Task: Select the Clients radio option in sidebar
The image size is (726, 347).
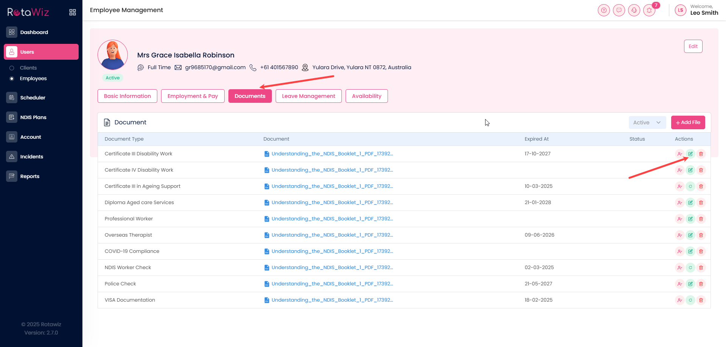Action: 12,68
